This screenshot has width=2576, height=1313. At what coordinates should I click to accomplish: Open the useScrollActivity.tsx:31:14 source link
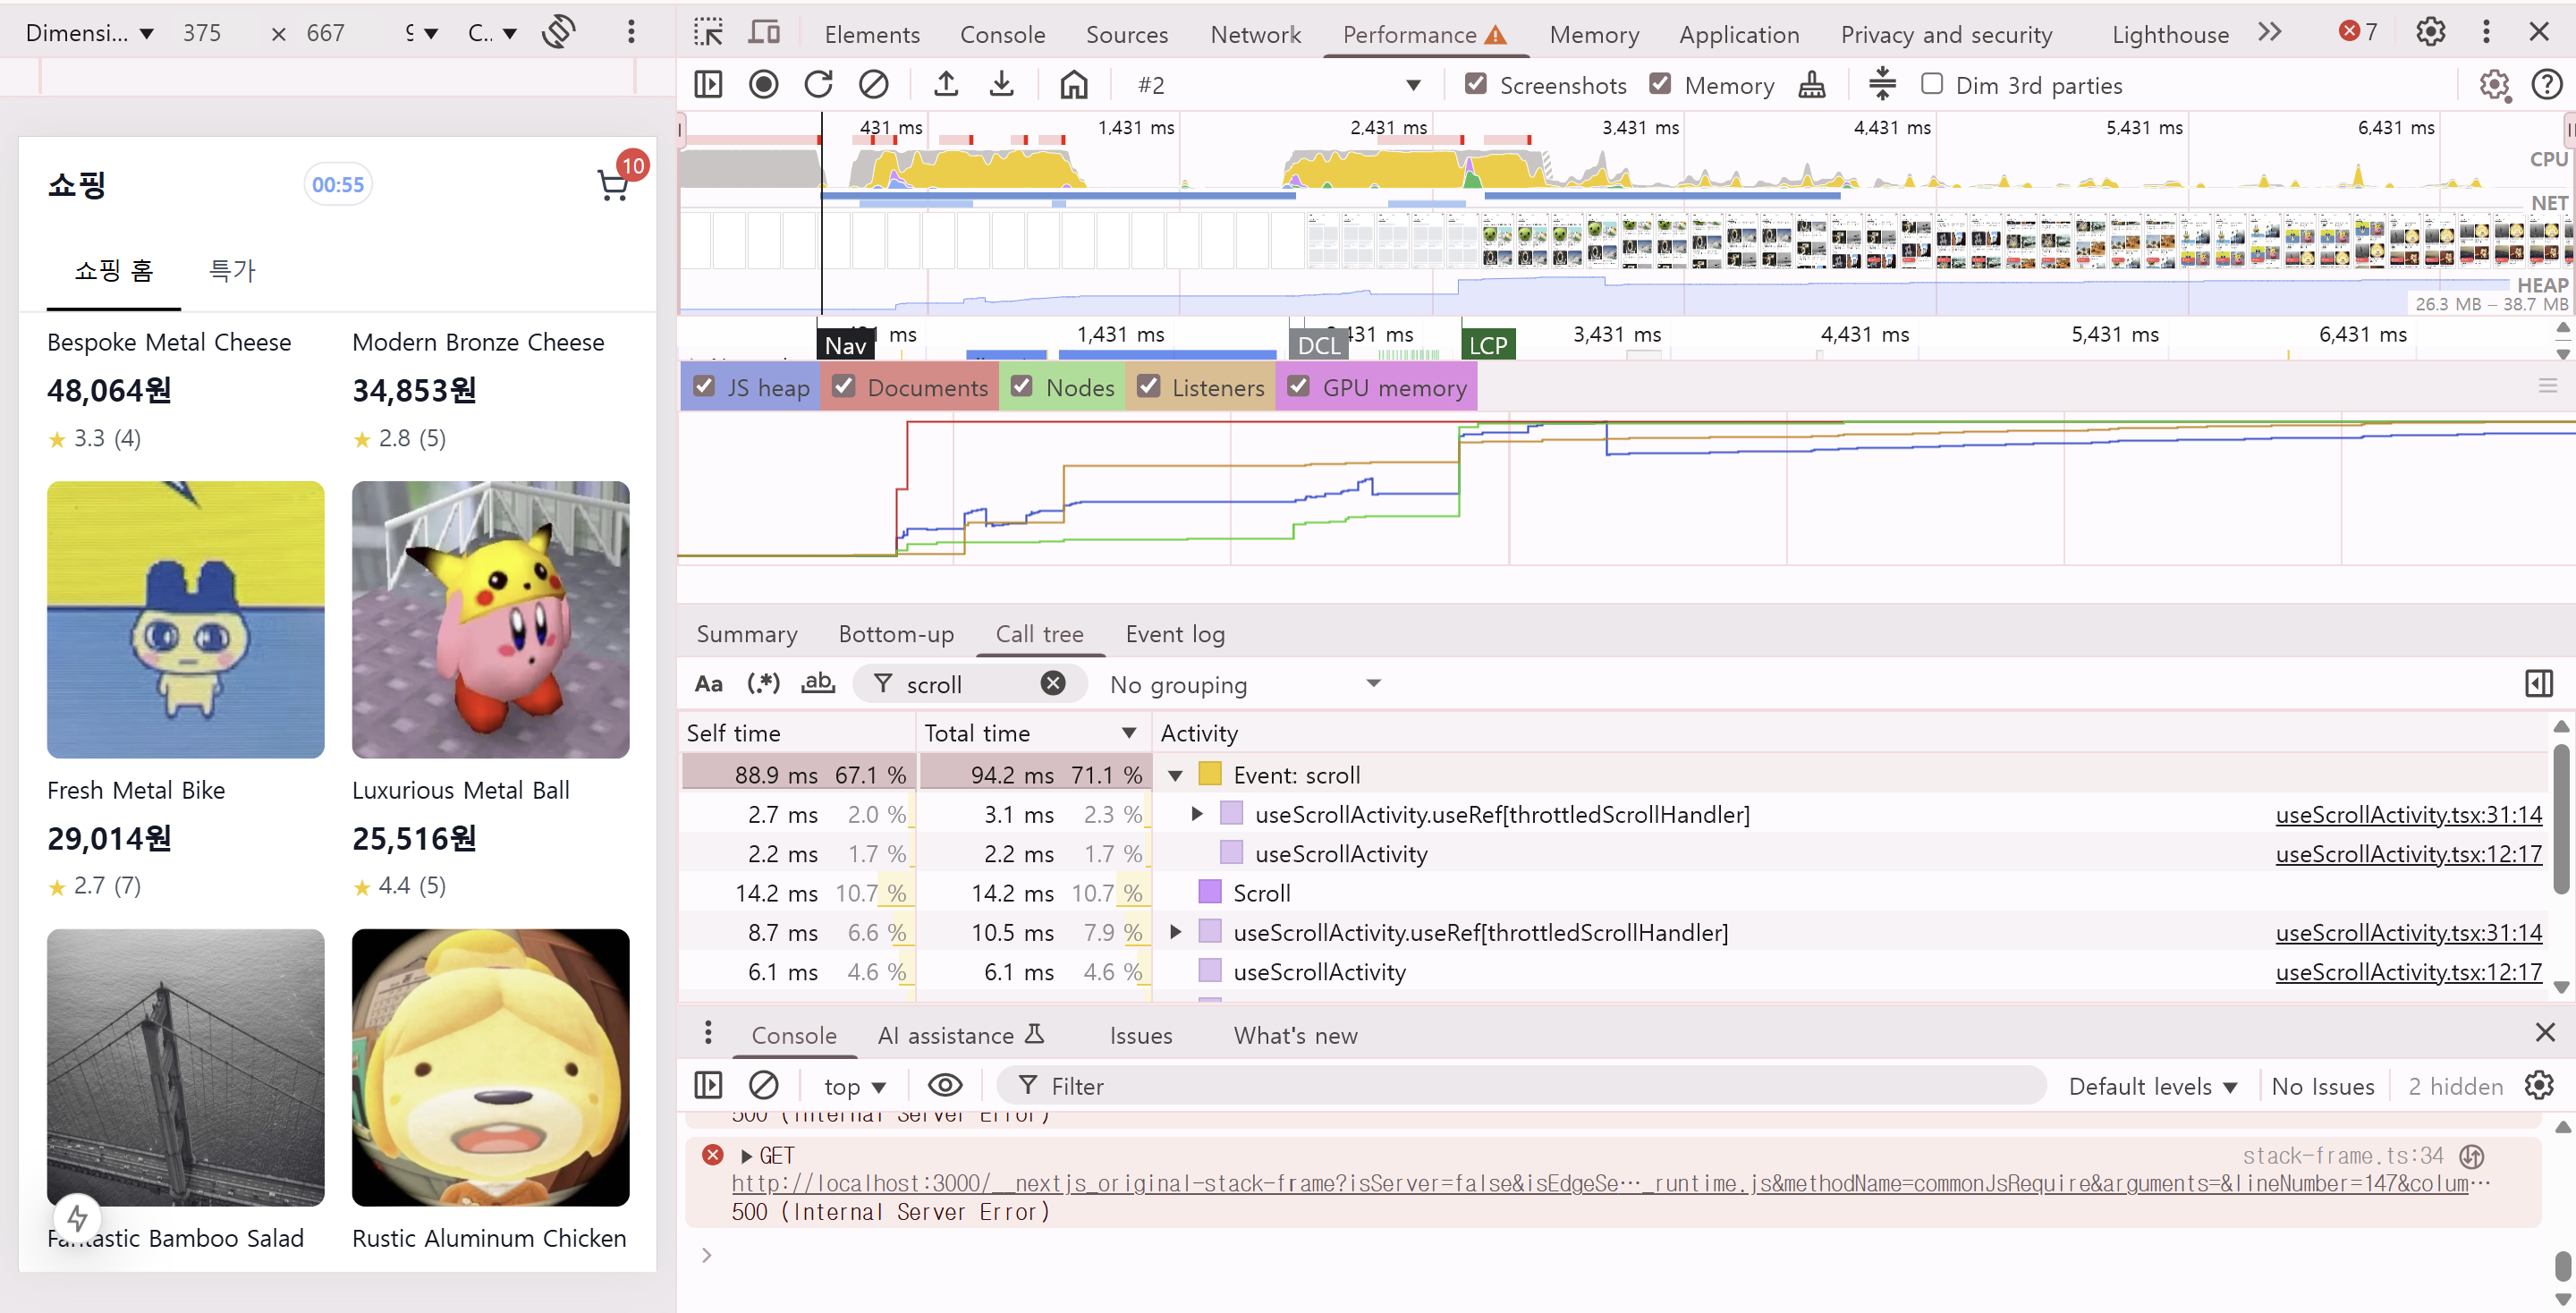[2408, 814]
